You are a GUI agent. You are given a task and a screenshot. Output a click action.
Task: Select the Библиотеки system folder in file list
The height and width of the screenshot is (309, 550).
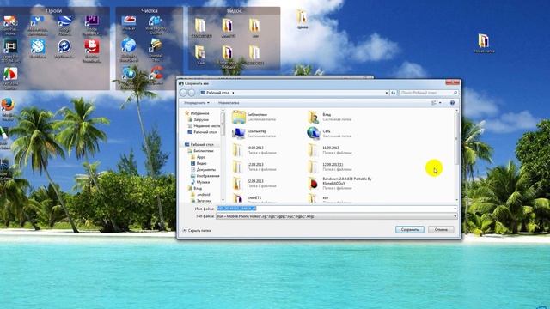point(254,117)
